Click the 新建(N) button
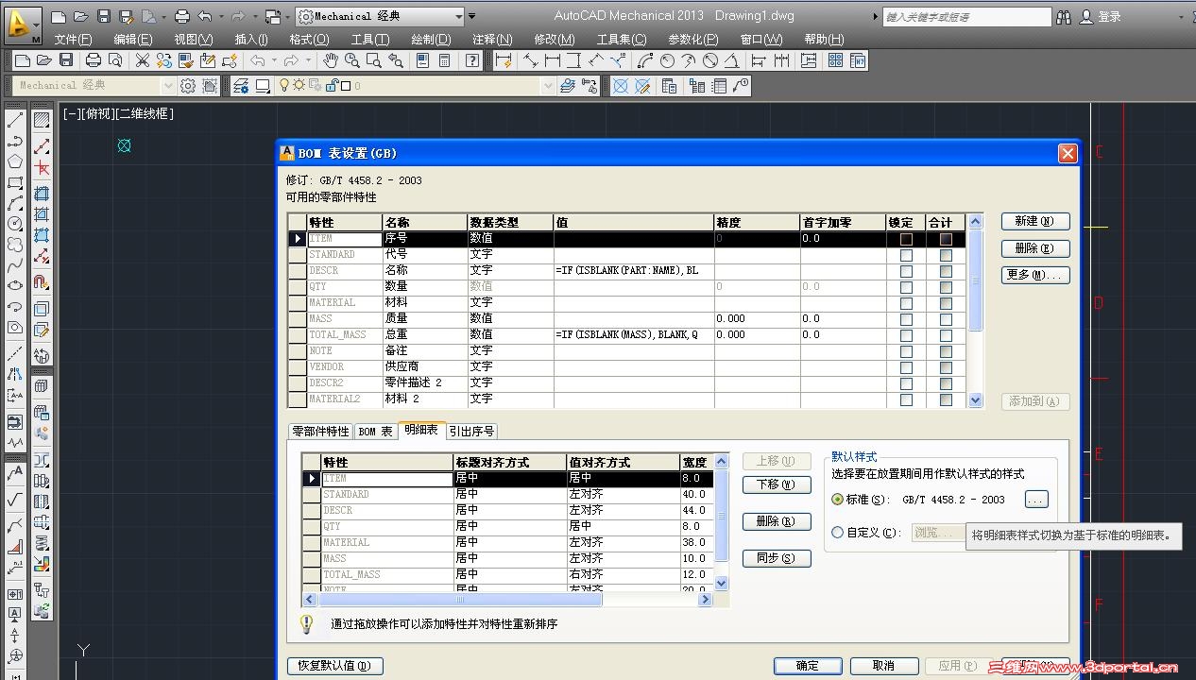This screenshot has width=1196, height=680. point(1035,221)
